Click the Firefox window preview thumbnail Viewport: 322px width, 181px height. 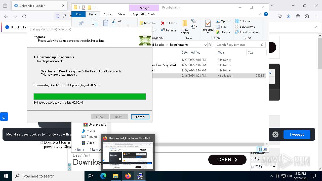(x=128, y=156)
